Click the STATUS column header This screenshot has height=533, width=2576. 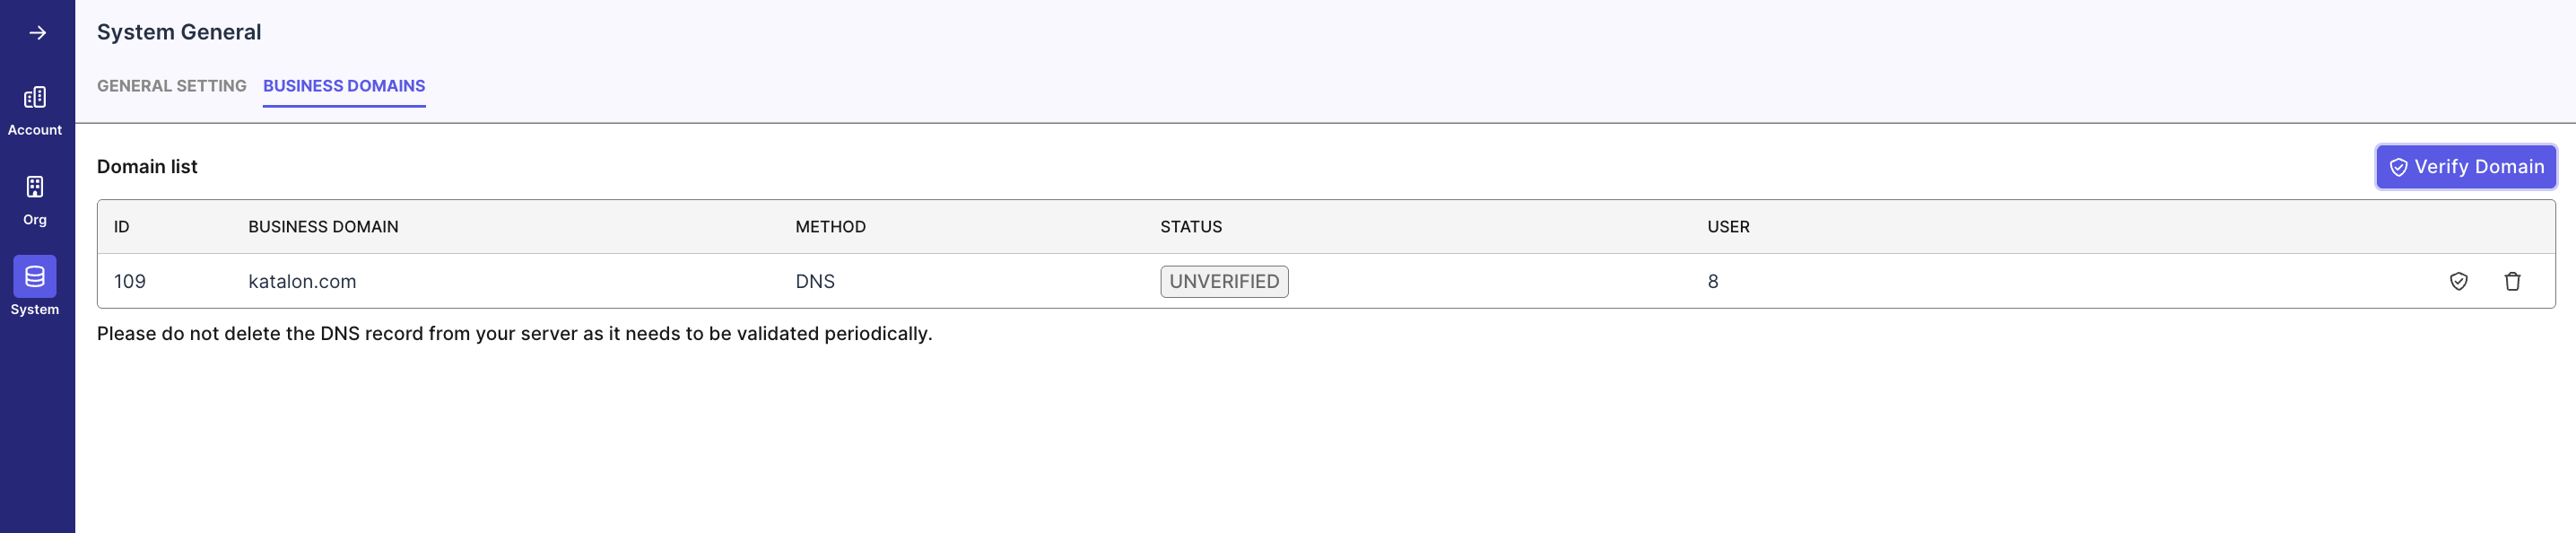point(1190,227)
